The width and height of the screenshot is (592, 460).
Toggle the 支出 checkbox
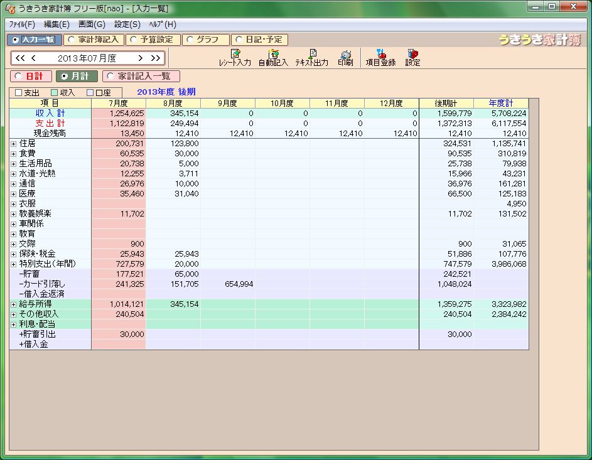point(18,92)
